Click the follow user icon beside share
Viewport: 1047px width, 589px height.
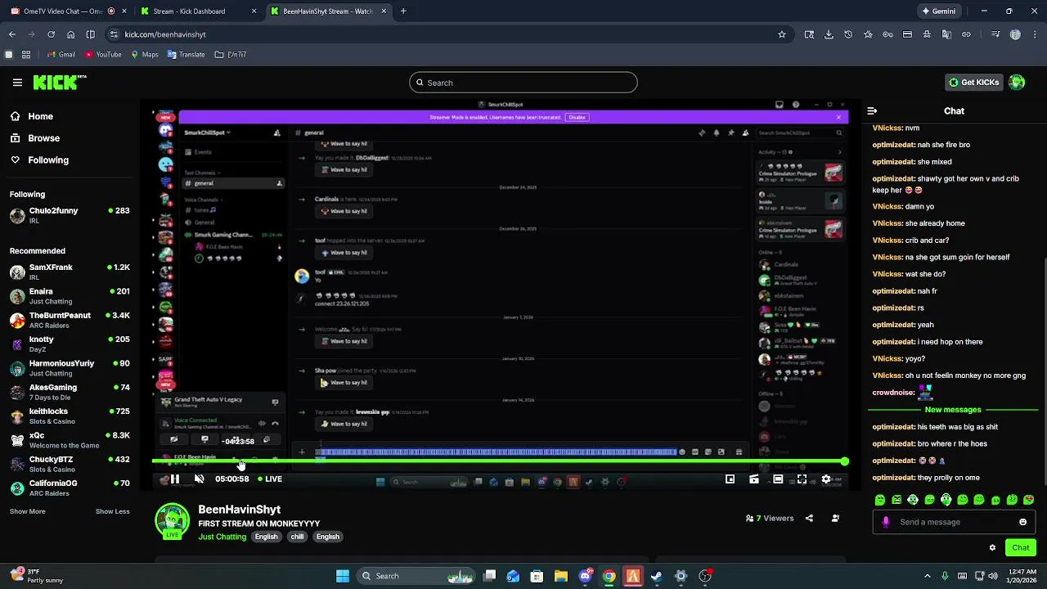tap(835, 518)
